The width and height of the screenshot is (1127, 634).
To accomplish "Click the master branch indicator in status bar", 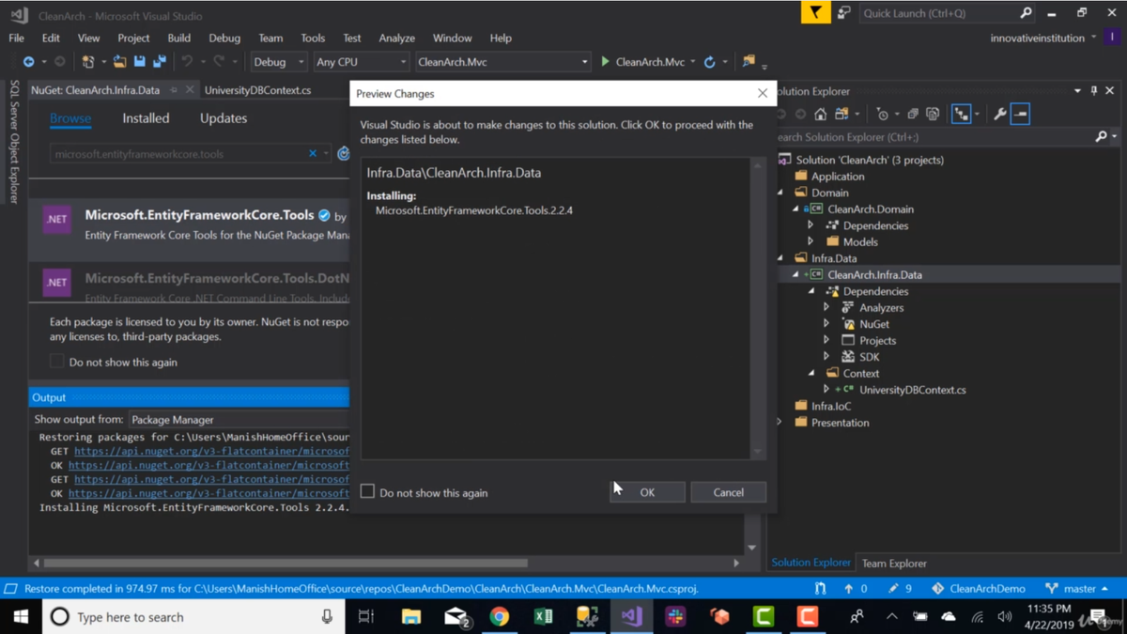I will pyautogui.click(x=1077, y=589).
